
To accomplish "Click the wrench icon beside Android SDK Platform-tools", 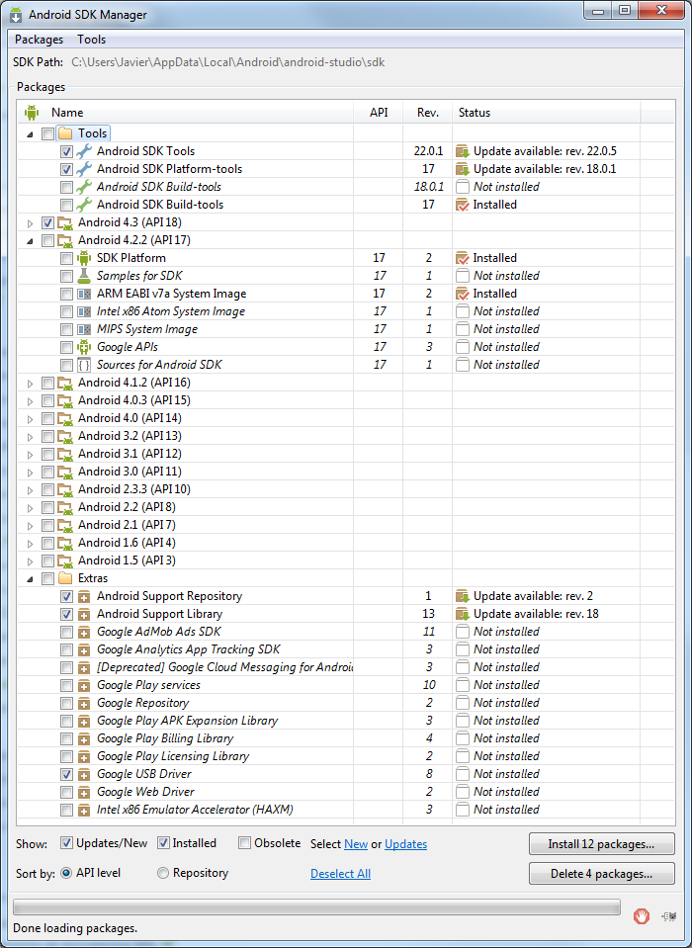I will pos(84,169).
